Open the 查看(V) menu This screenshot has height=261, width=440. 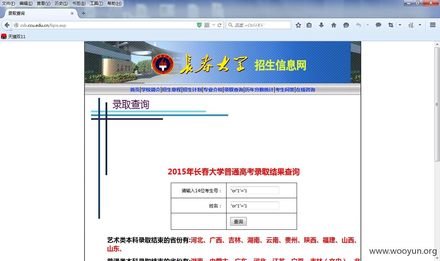[x=43, y=3]
